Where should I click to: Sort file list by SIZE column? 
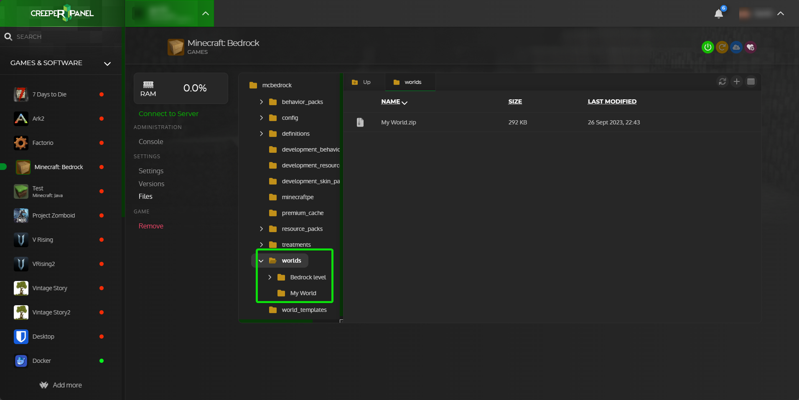[x=515, y=101]
